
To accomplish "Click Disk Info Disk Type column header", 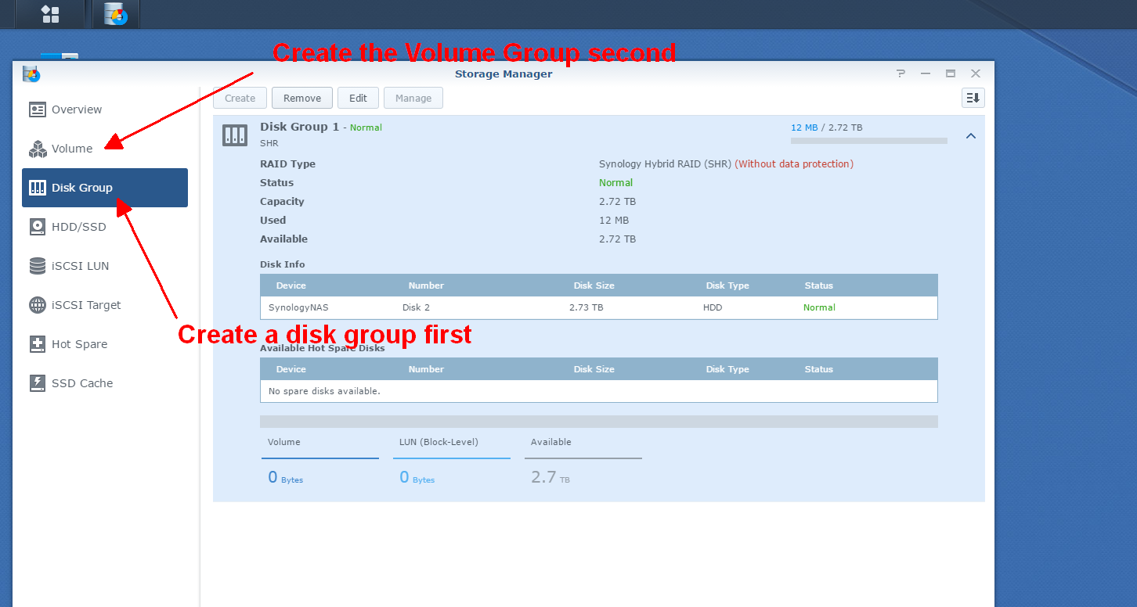I will click(x=727, y=286).
